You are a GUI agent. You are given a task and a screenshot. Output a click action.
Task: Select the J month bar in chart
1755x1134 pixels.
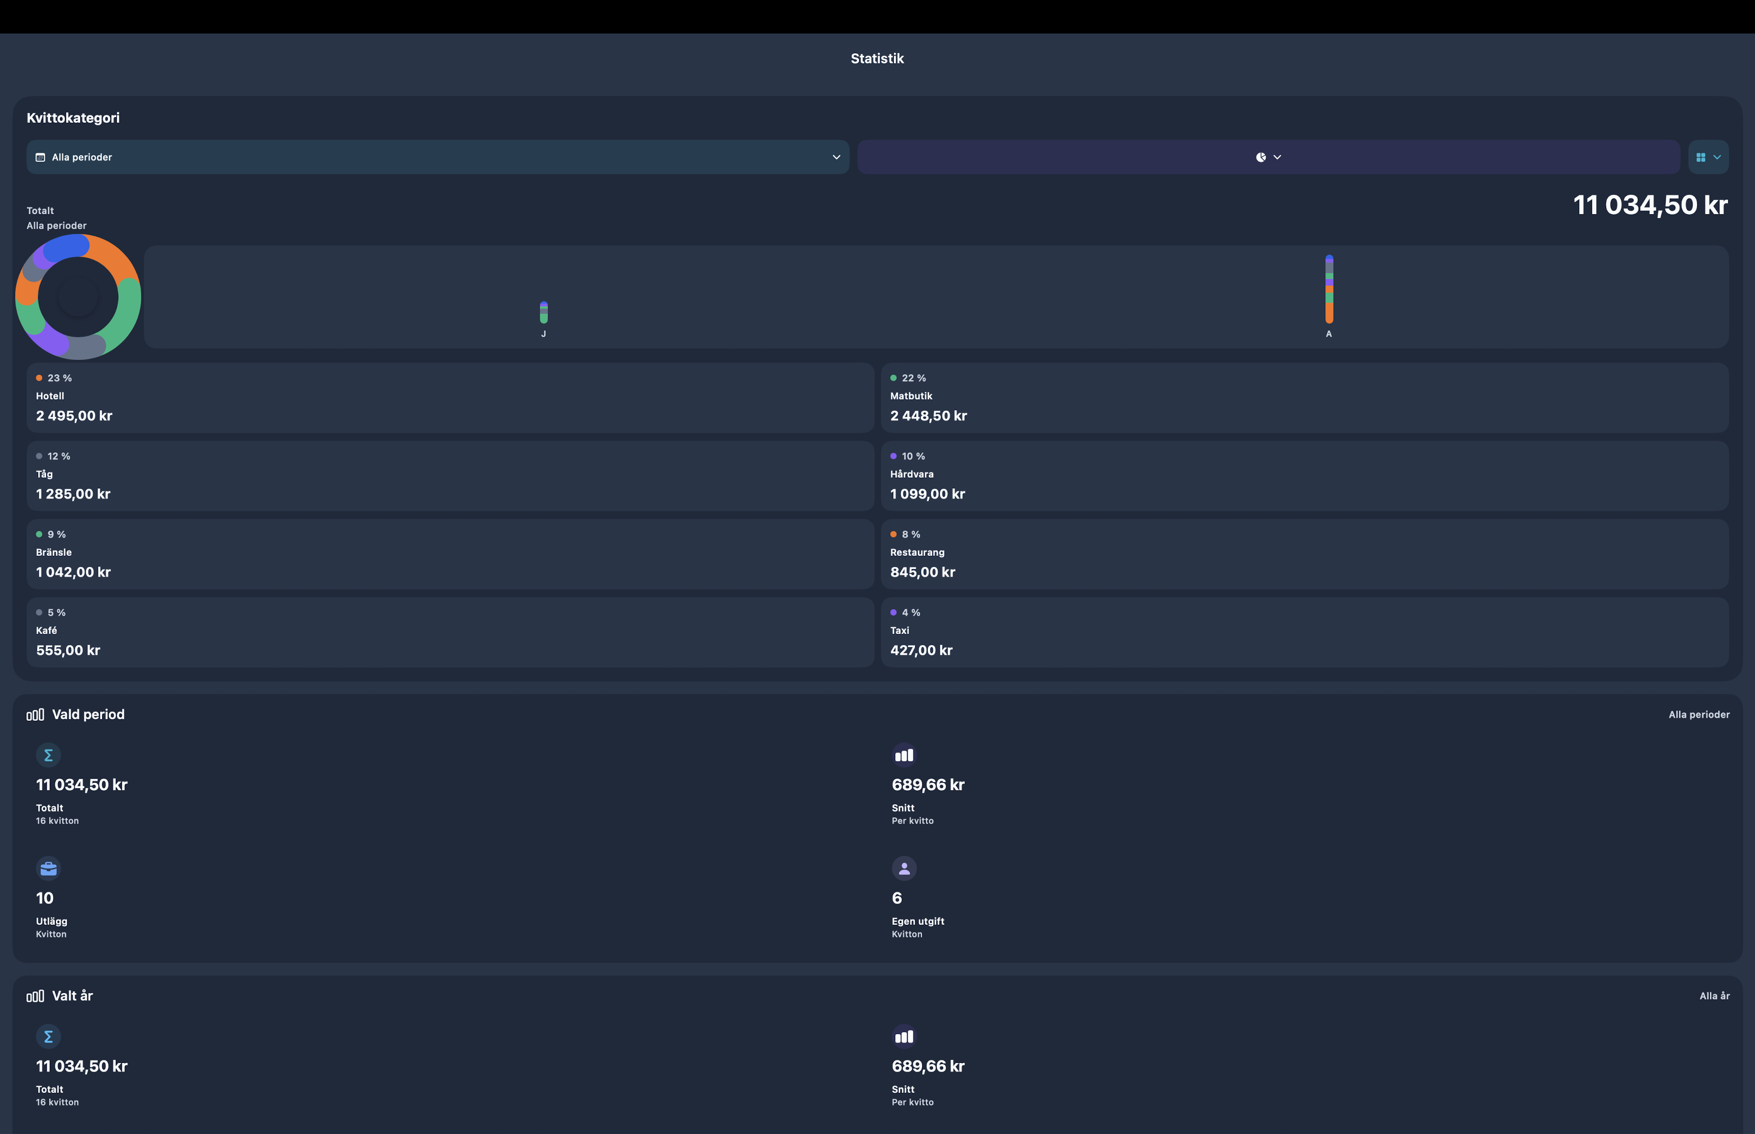(543, 312)
